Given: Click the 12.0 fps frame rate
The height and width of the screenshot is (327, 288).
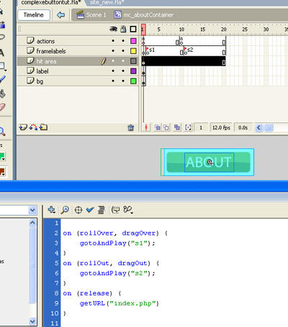Looking at the screenshot, I should (221, 127).
